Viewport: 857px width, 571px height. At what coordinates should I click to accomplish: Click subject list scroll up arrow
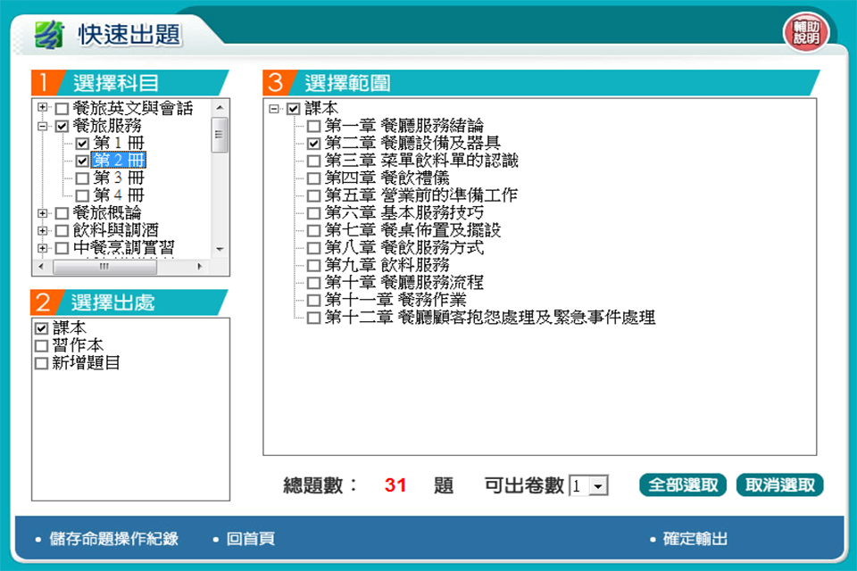click(220, 108)
